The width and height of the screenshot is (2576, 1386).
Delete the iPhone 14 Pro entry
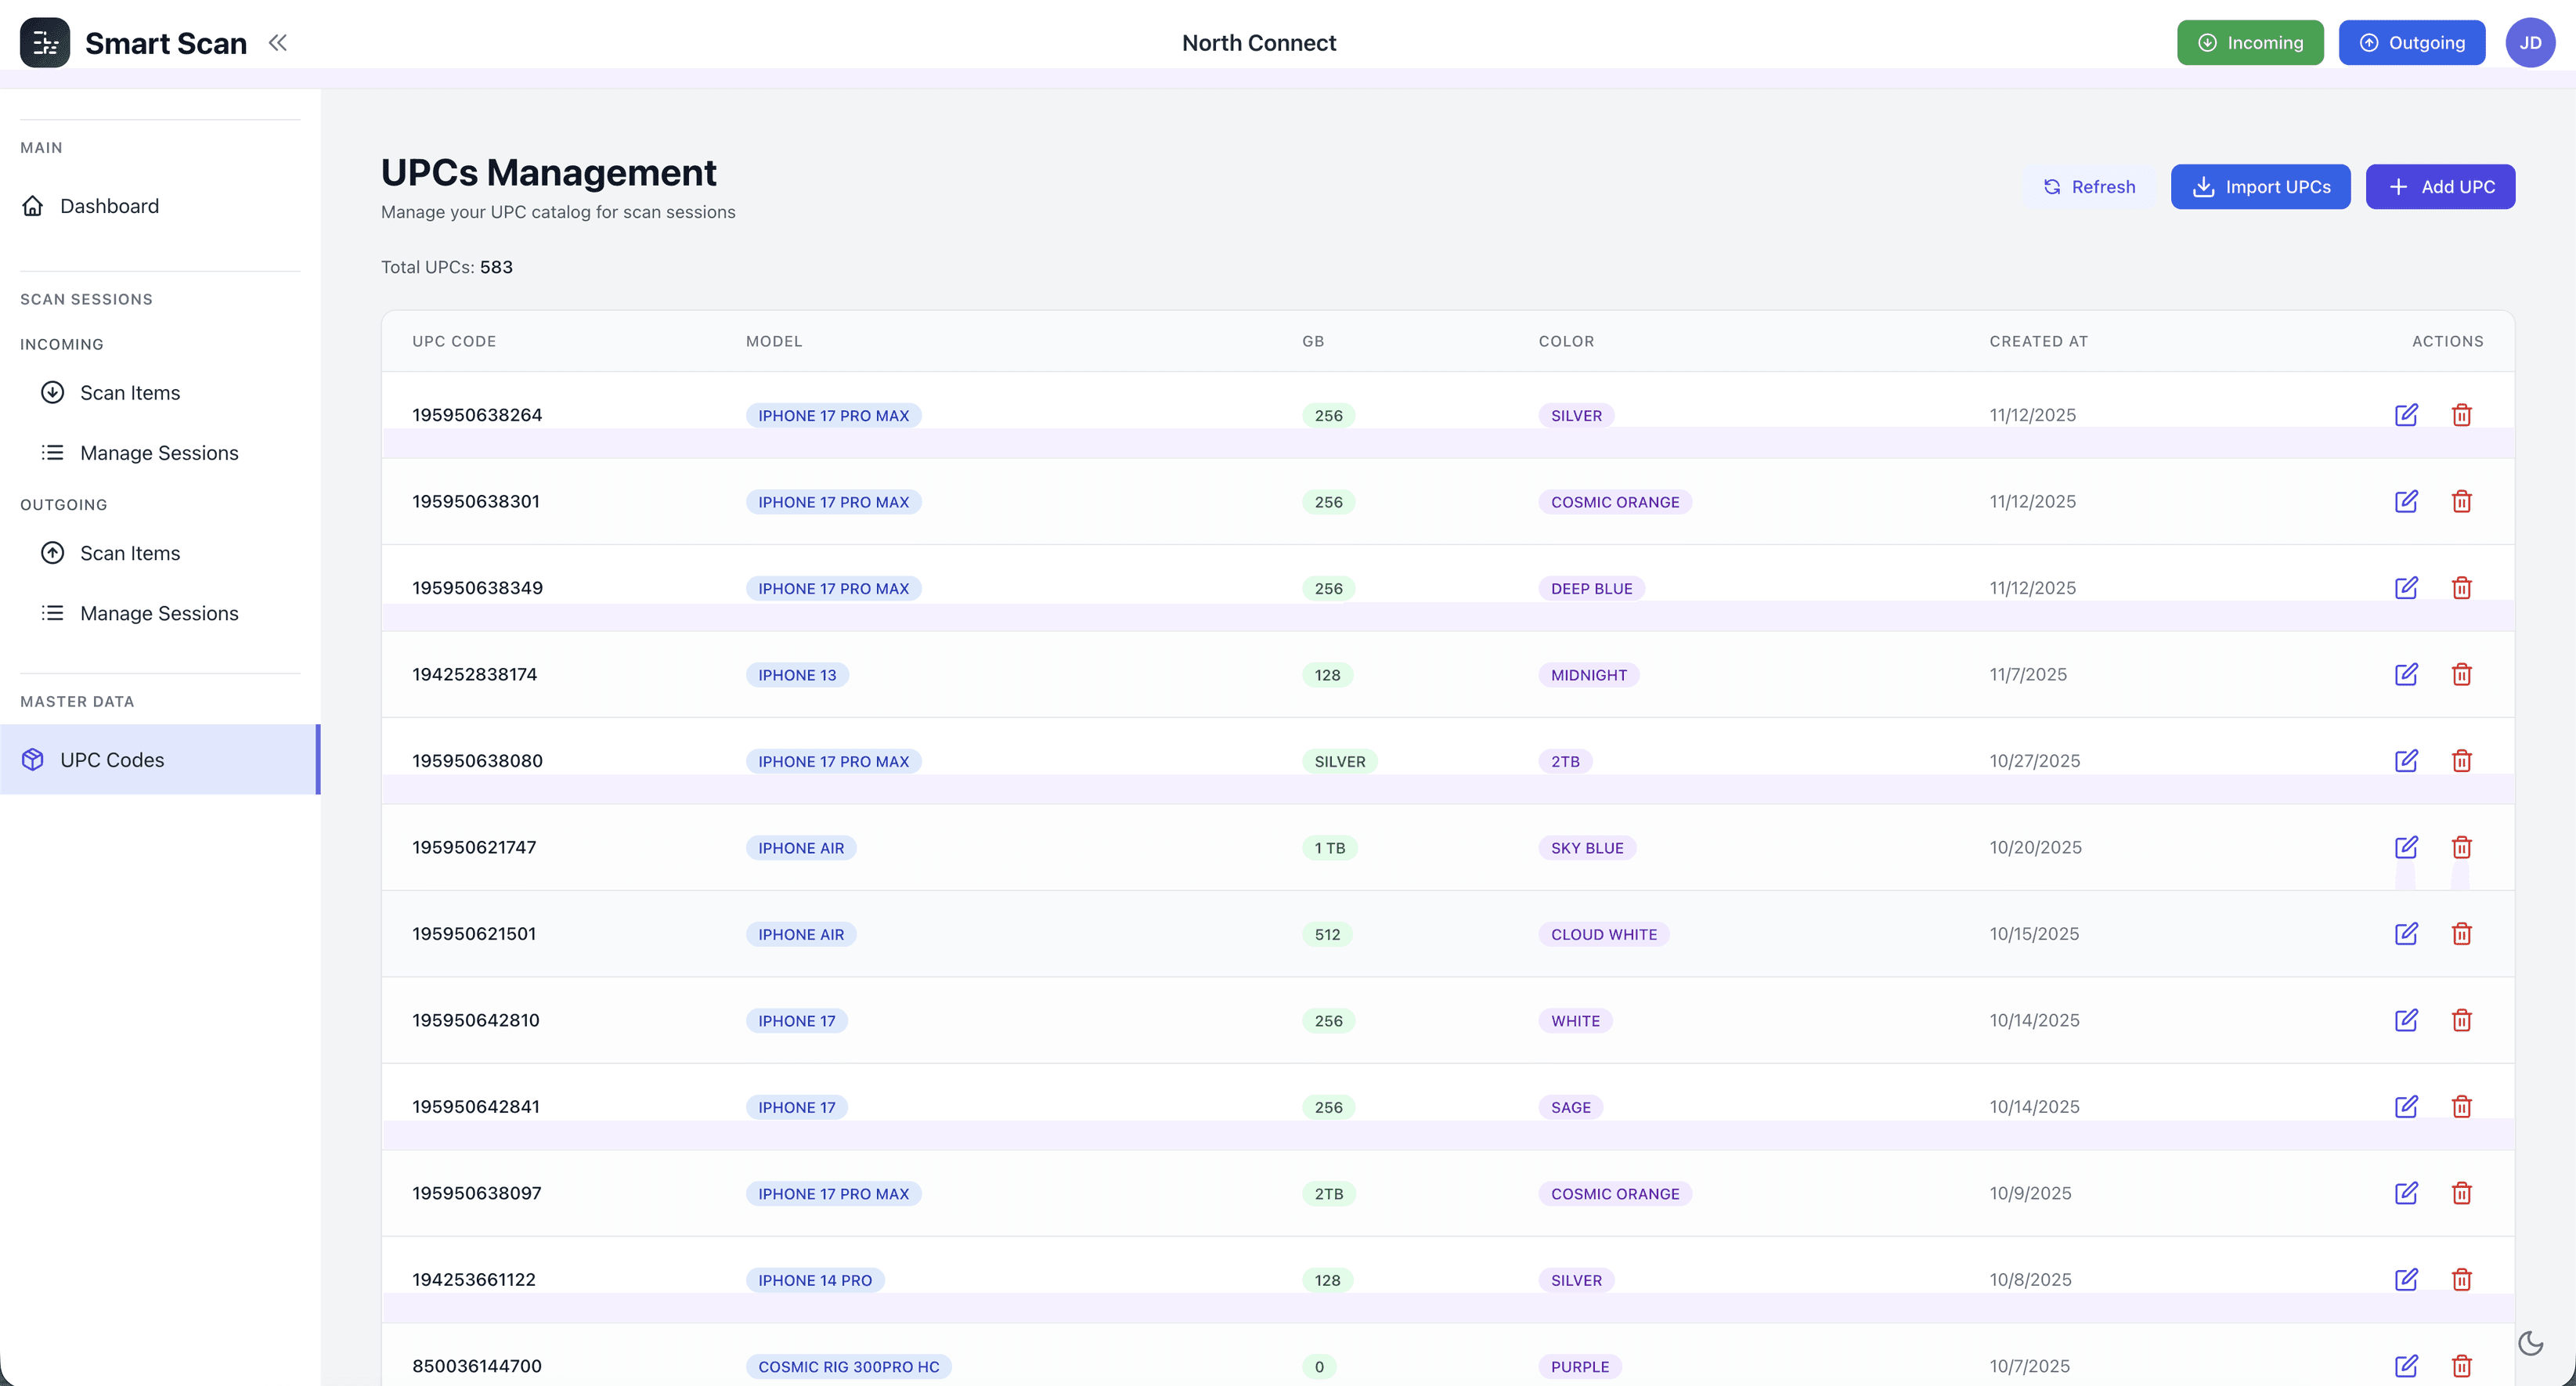pyautogui.click(x=2461, y=1279)
